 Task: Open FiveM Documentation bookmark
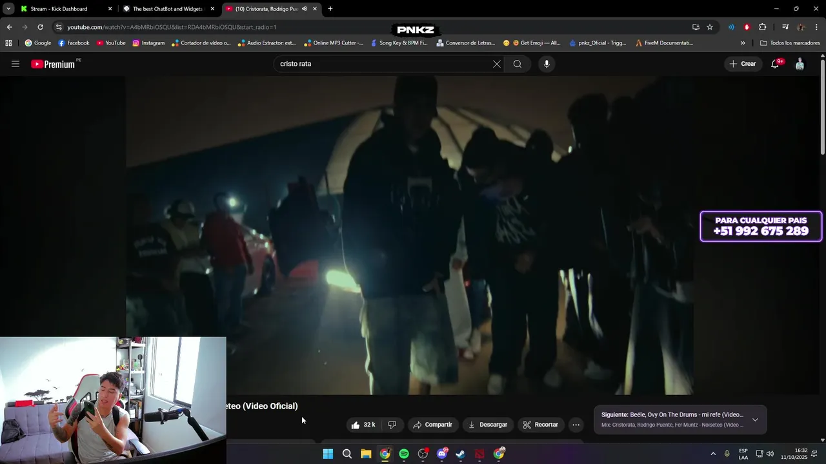[665, 43]
